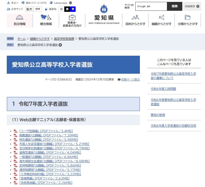Open 通信制課程「出願編」 PDF link
The width and height of the screenshot is (205, 187).
tap(50, 170)
